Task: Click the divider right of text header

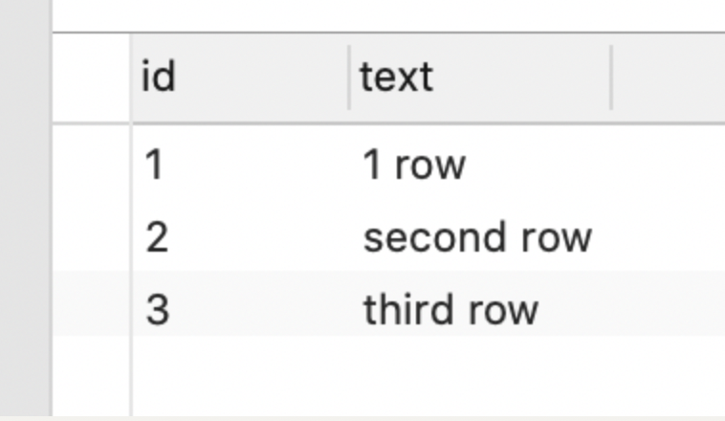Action: [611, 78]
